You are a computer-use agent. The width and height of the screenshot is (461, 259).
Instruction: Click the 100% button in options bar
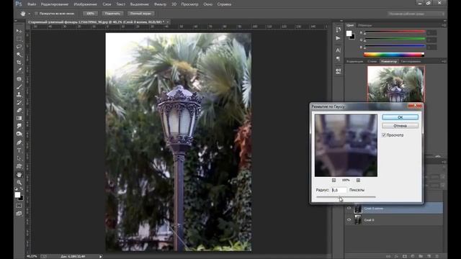click(90, 14)
